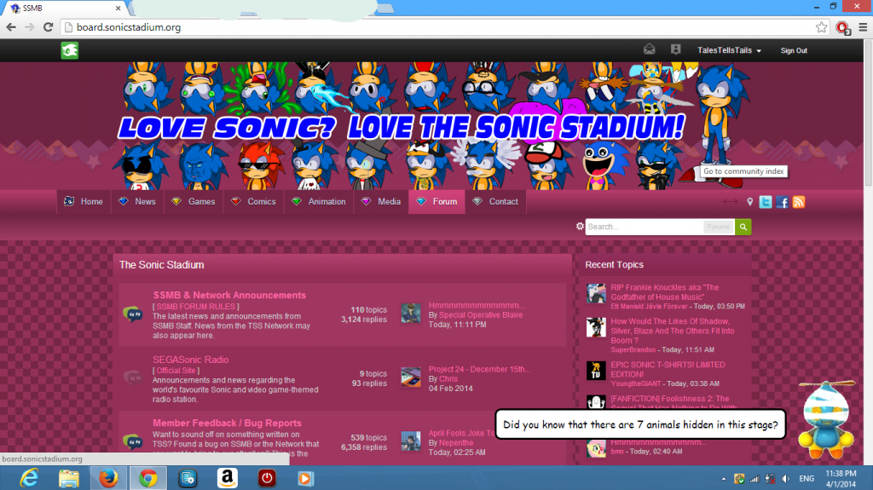Open the Forums search scope dropdown

tap(718, 227)
